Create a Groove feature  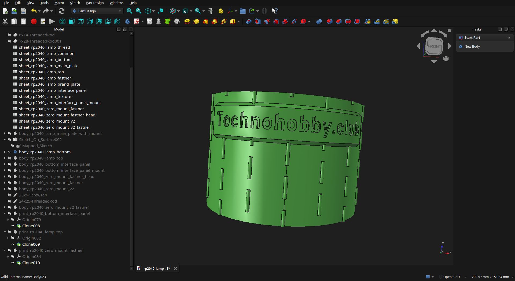point(267,22)
